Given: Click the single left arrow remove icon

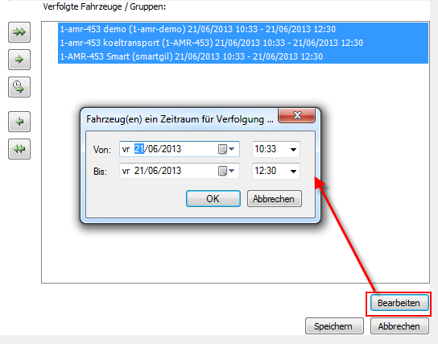Looking at the screenshot, I should click(19, 122).
